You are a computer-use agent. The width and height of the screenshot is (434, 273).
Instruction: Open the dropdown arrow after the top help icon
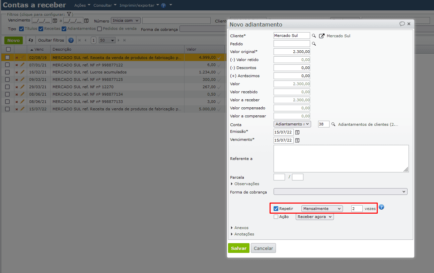click(171, 5)
